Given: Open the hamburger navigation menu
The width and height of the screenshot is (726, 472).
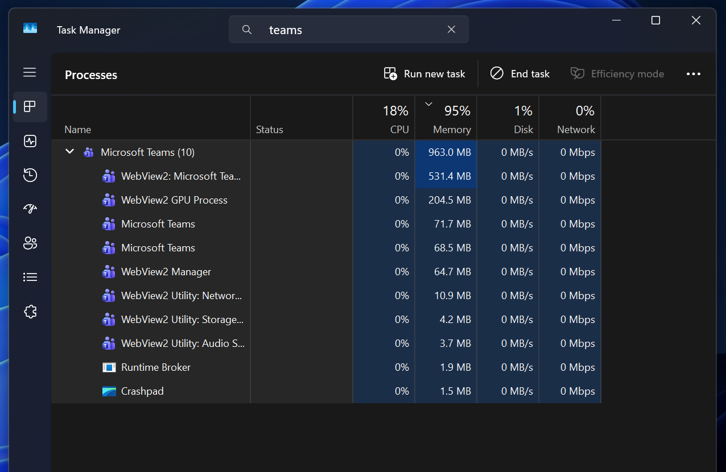Looking at the screenshot, I should point(30,72).
